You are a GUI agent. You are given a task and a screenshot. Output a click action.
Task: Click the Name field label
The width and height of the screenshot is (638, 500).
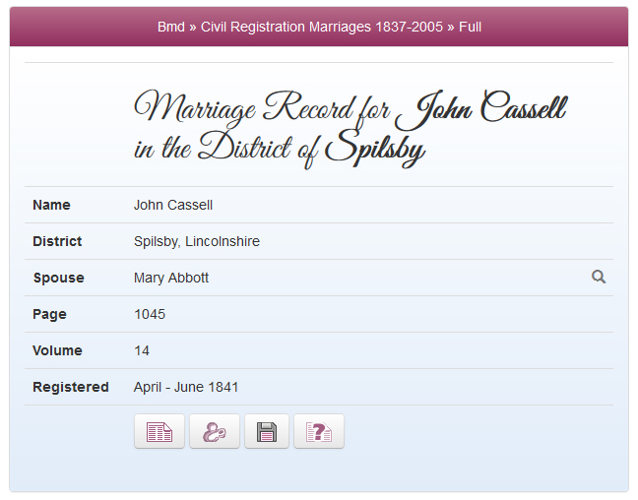click(51, 205)
